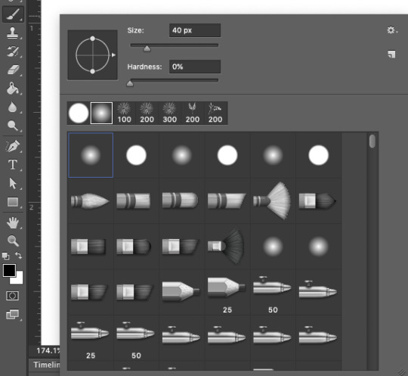Select the airbrush preset labeled 50 in fourth row
Image resolution: width=408 pixels, height=376 pixels.
pyautogui.click(x=273, y=292)
